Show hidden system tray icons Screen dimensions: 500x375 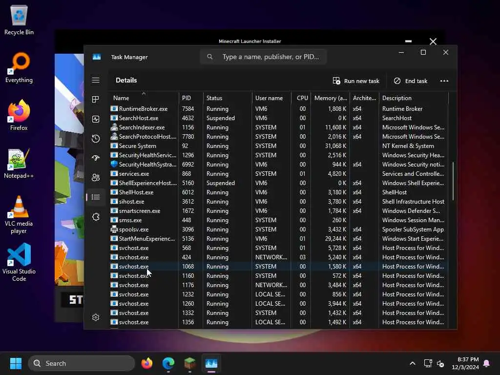tap(412, 363)
